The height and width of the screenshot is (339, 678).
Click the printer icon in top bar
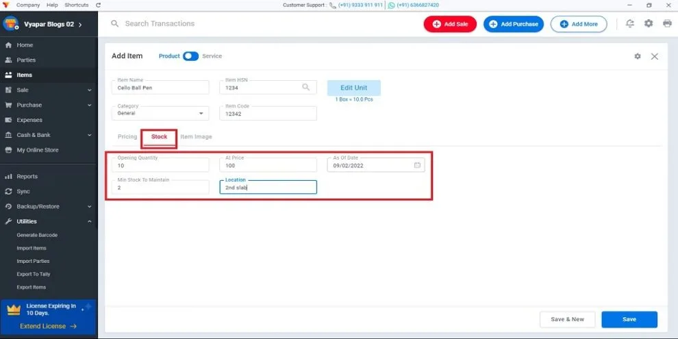[x=667, y=24]
